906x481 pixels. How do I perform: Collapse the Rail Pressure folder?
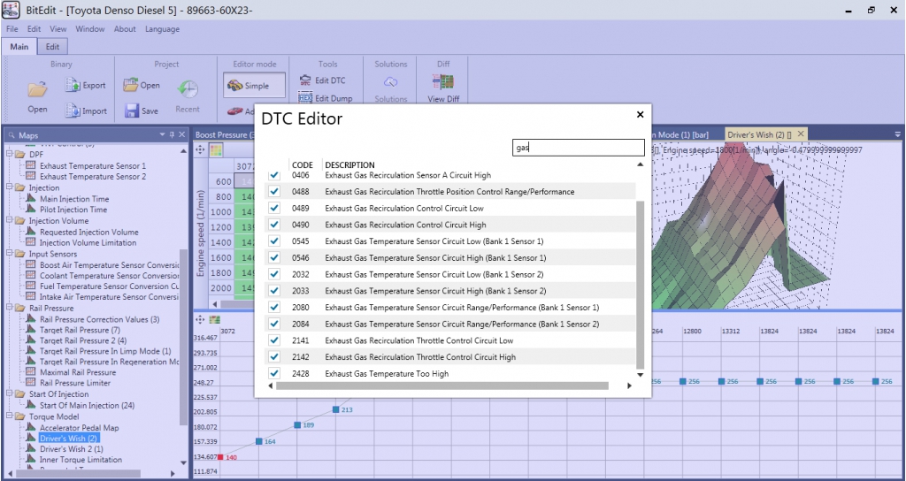pos(9,308)
